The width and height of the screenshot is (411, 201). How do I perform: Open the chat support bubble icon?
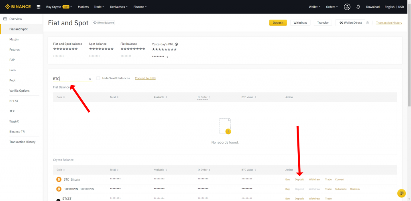click(401, 193)
